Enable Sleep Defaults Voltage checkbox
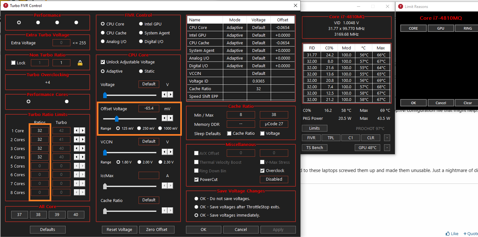The width and height of the screenshot is (478, 237). [262, 133]
